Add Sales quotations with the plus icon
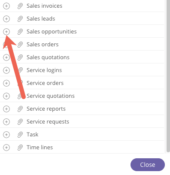 coord(6,57)
